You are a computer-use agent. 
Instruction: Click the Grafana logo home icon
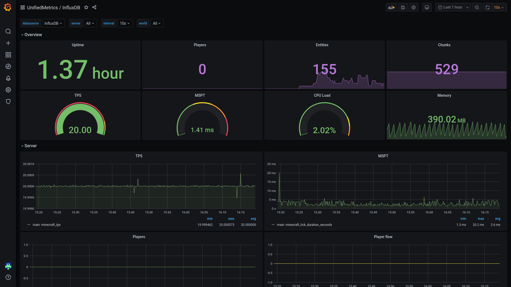point(8,7)
